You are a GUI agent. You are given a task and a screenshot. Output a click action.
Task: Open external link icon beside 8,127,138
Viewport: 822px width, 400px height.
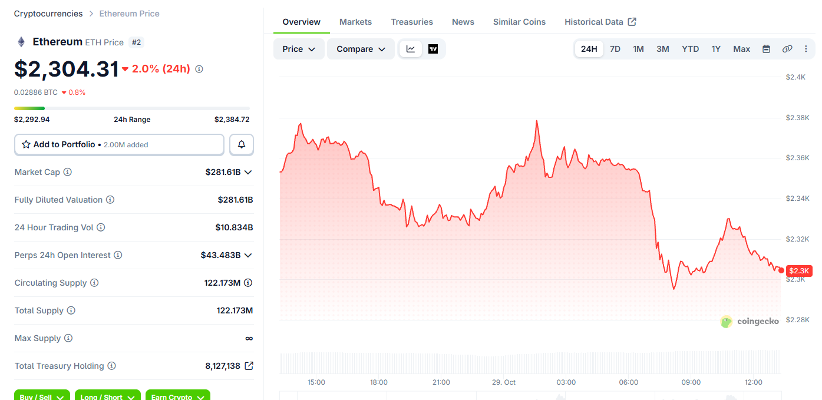(x=249, y=366)
